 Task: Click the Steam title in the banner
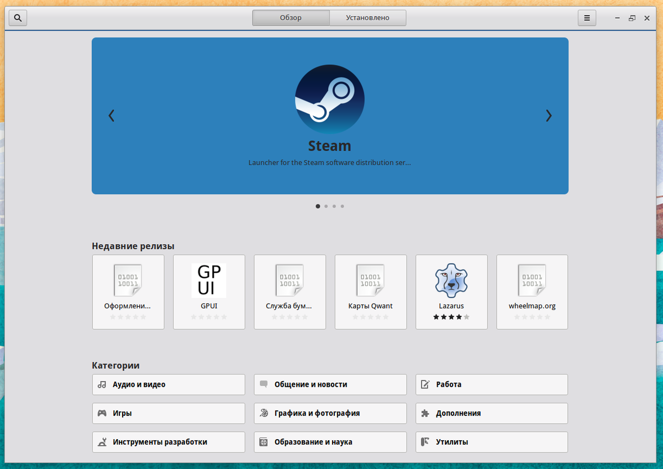330,146
